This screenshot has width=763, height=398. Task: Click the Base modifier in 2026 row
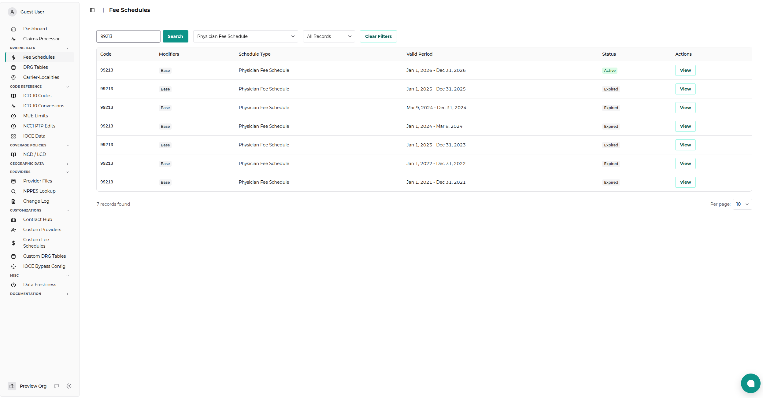click(x=165, y=71)
